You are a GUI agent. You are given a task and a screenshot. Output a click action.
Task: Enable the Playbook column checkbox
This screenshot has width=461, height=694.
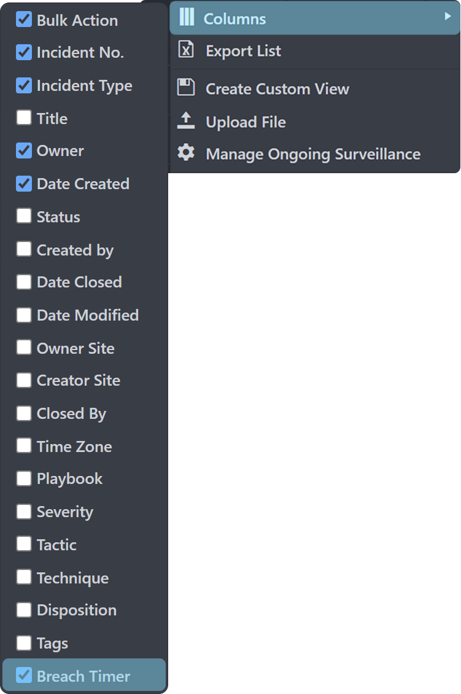tap(24, 478)
